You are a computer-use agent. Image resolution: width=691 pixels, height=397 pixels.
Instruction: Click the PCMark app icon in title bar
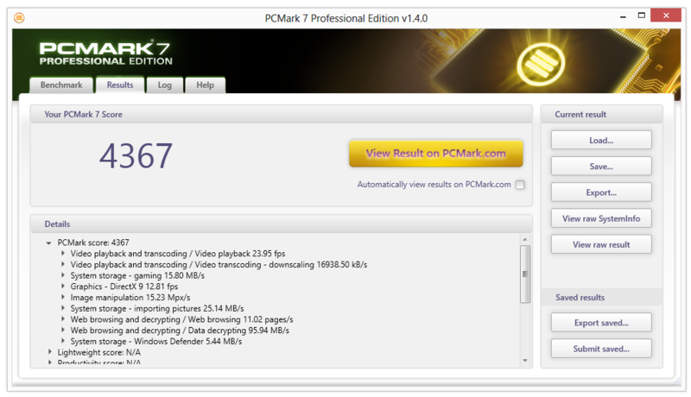point(19,18)
